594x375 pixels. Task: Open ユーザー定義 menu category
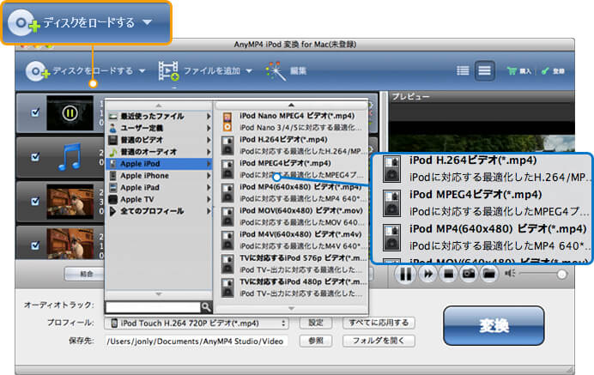[159, 128]
